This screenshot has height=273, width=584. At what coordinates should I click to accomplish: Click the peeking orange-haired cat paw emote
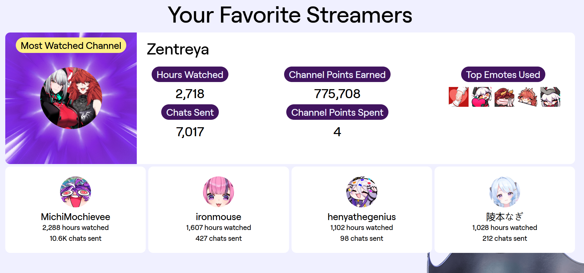point(527,97)
